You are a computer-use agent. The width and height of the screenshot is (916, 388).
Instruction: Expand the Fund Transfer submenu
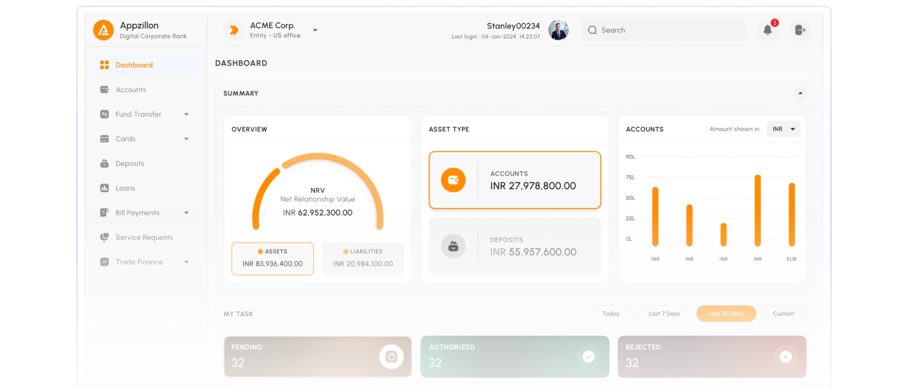pyautogui.click(x=187, y=114)
